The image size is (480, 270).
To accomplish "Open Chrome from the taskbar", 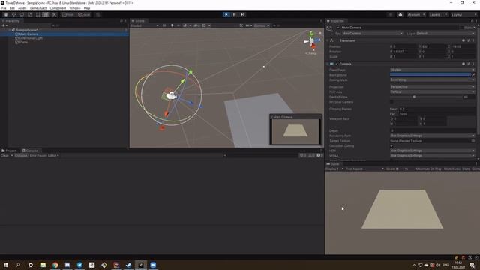I will click(55, 265).
